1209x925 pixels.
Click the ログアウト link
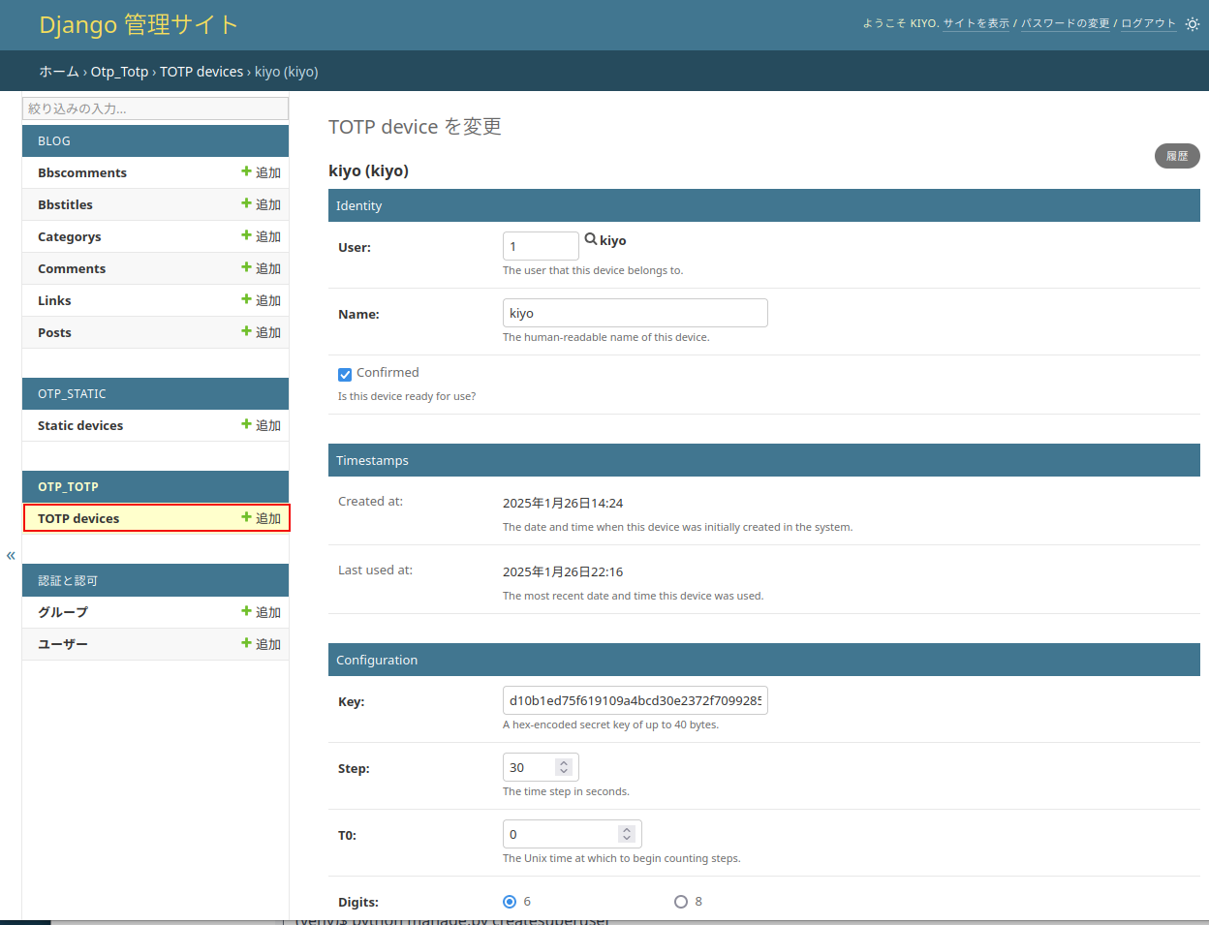pyautogui.click(x=1148, y=23)
